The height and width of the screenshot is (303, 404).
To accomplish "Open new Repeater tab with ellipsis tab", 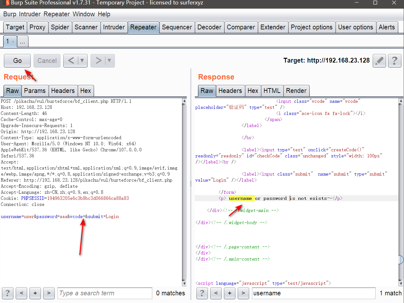I will [x=22, y=42].
